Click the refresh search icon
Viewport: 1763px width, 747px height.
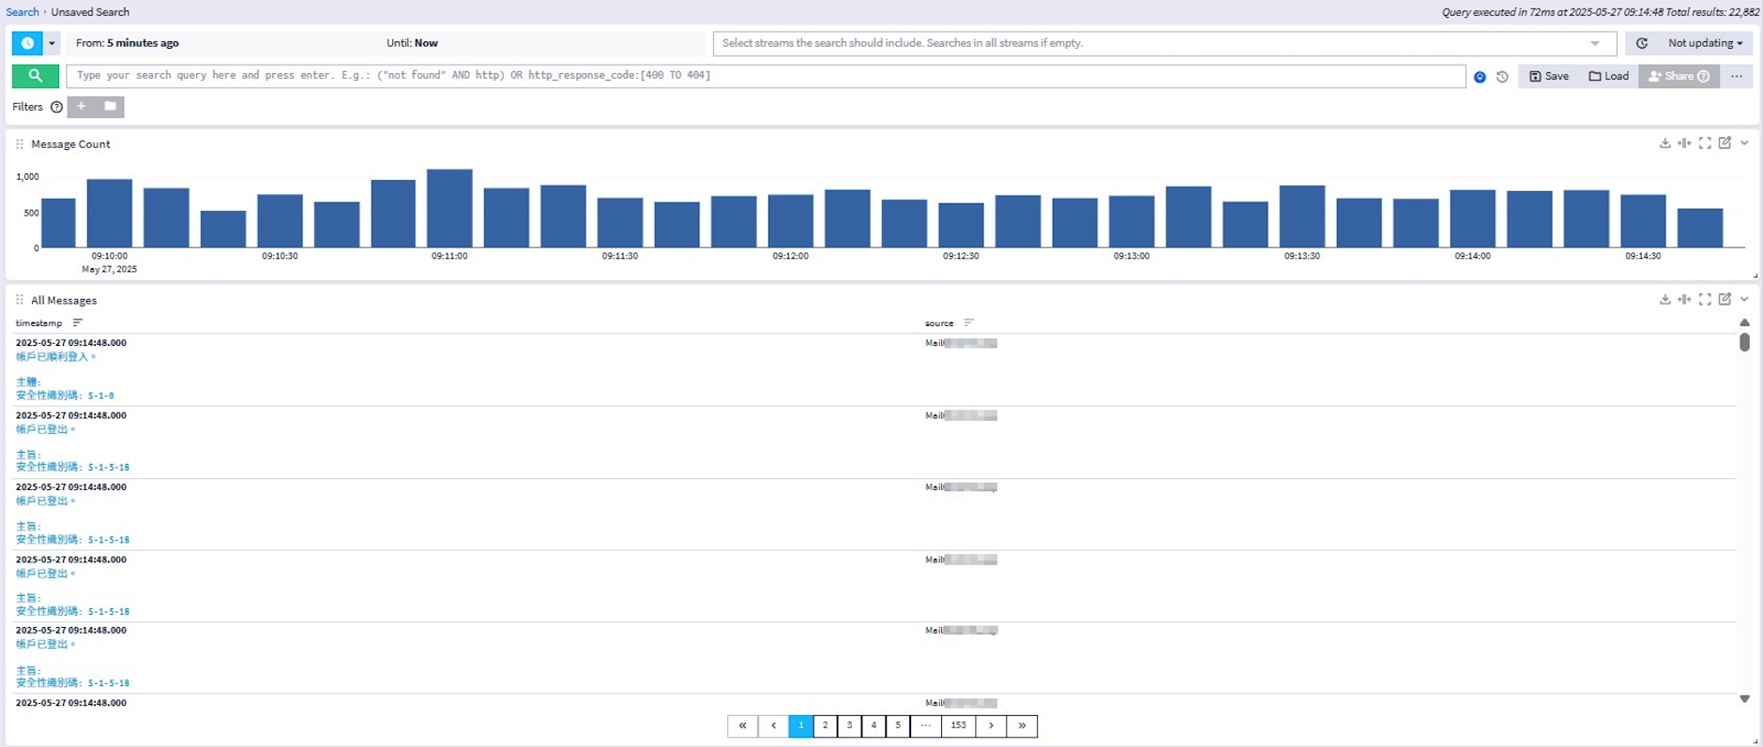pyautogui.click(x=1642, y=43)
